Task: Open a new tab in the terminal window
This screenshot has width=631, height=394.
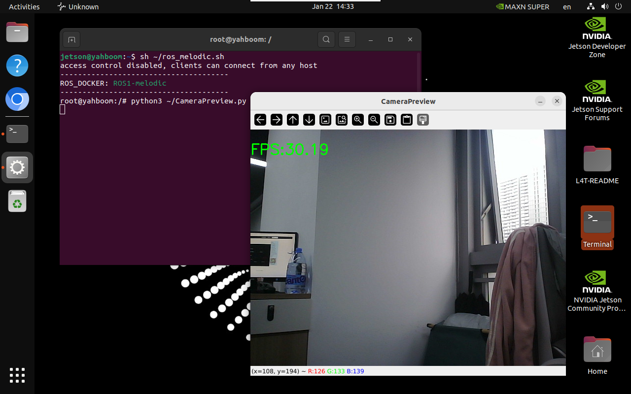Action: pos(71,39)
